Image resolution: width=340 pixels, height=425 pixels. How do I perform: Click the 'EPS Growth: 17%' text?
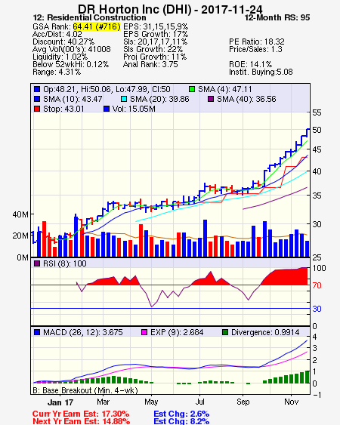click(x=156, y=34)
